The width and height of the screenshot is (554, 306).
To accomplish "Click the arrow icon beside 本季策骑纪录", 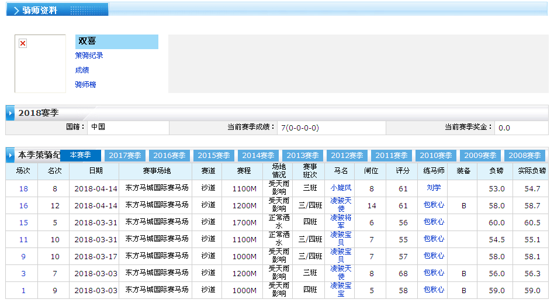I will click(x=11, y=156).
